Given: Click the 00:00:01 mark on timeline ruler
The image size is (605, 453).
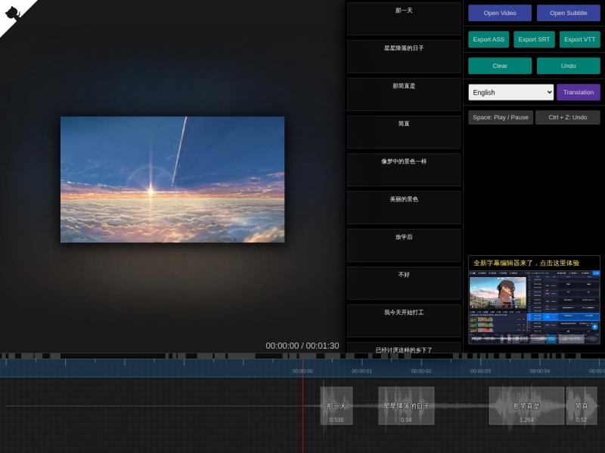Looking at the screenshot, I should tap(362, 371).
